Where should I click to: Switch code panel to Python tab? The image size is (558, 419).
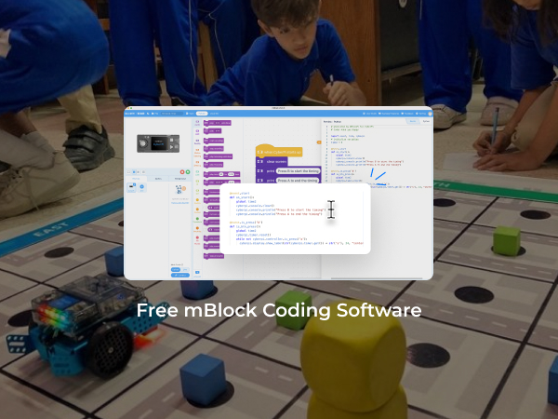coord(426,121)
